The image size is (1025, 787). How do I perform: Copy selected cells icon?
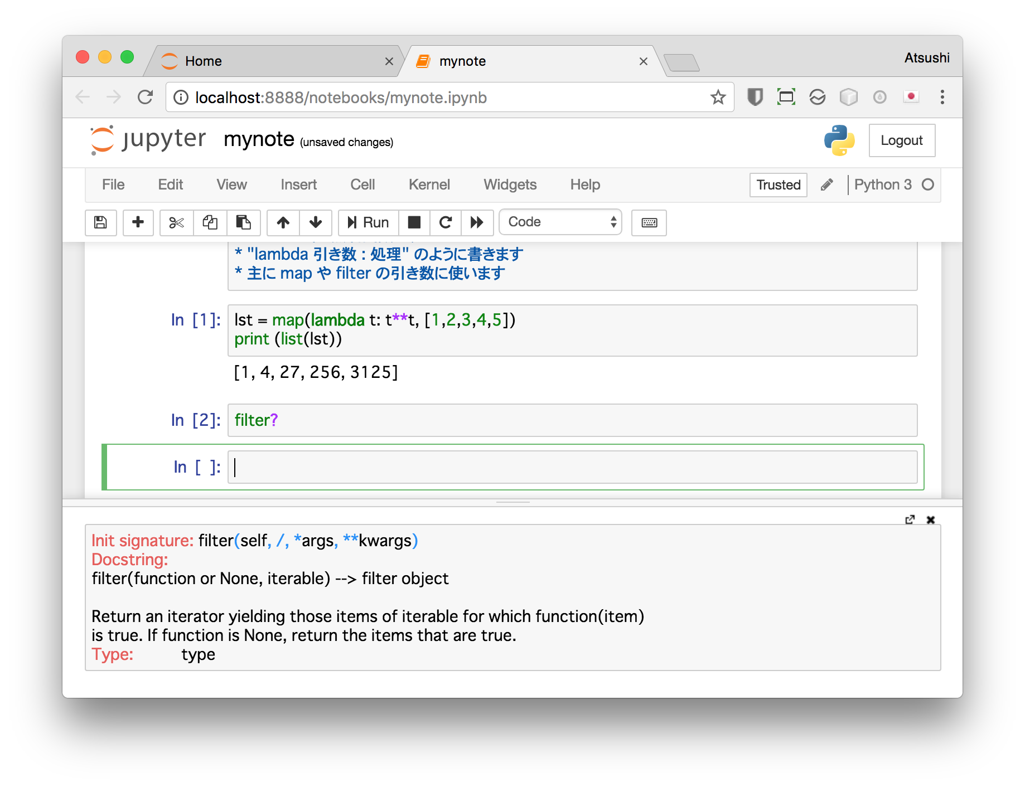[210, 222]
